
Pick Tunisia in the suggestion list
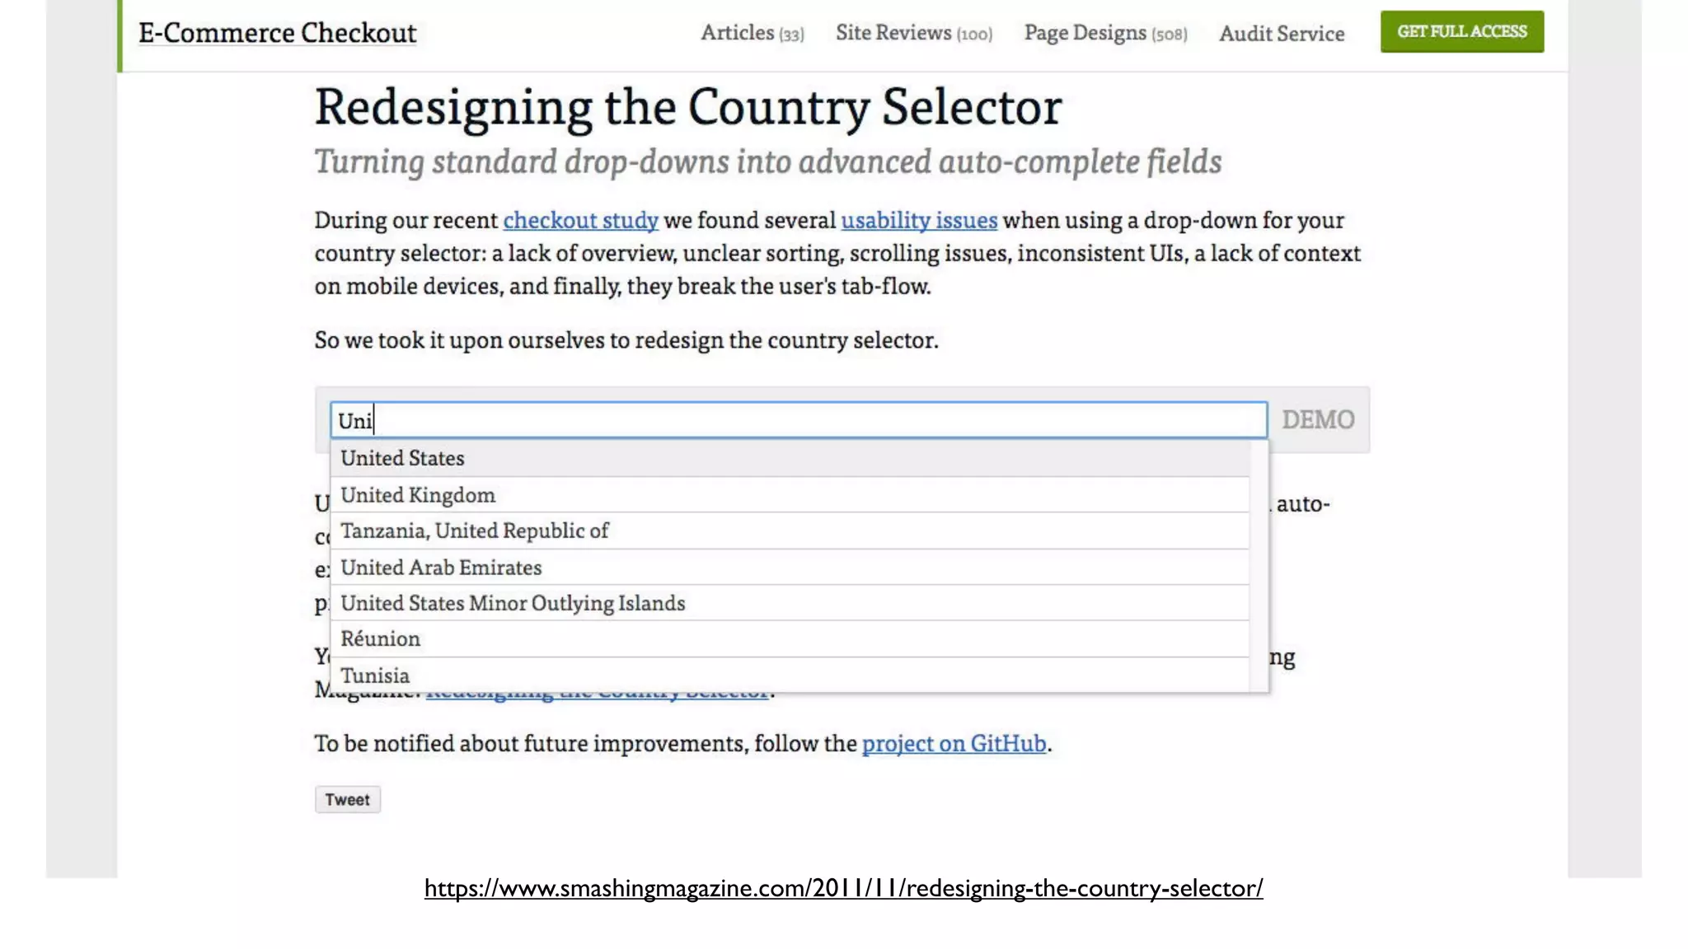(x=375, y=676)
